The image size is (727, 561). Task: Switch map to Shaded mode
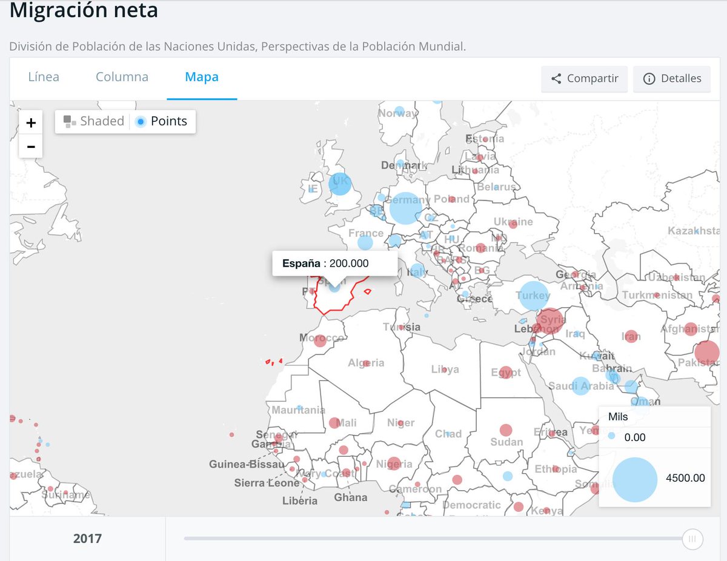pyautogui.click(x=94, y=121)
